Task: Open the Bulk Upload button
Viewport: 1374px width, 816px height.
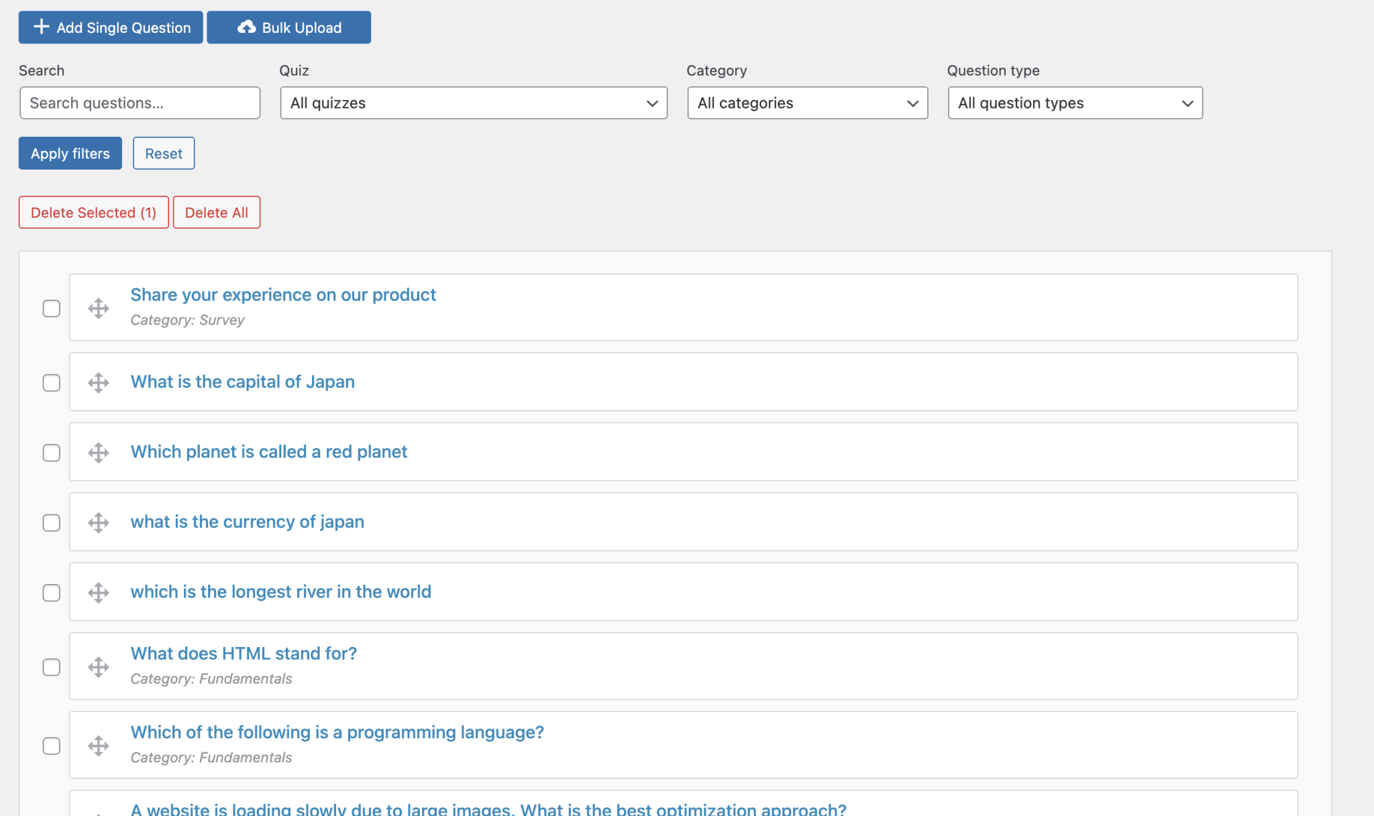Action: tap(289, 27)
